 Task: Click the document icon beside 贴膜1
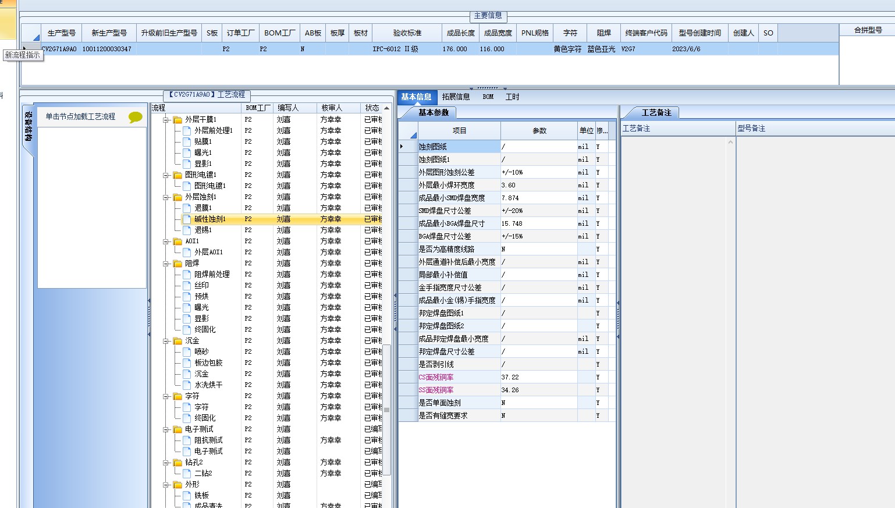pyautogui.click(x=187, y=141)
